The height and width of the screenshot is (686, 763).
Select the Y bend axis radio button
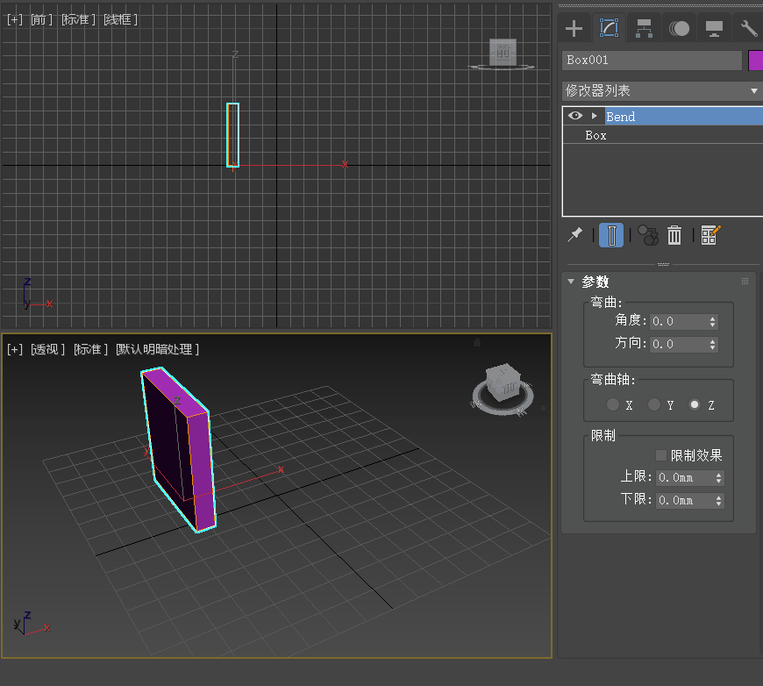point(654,405)
